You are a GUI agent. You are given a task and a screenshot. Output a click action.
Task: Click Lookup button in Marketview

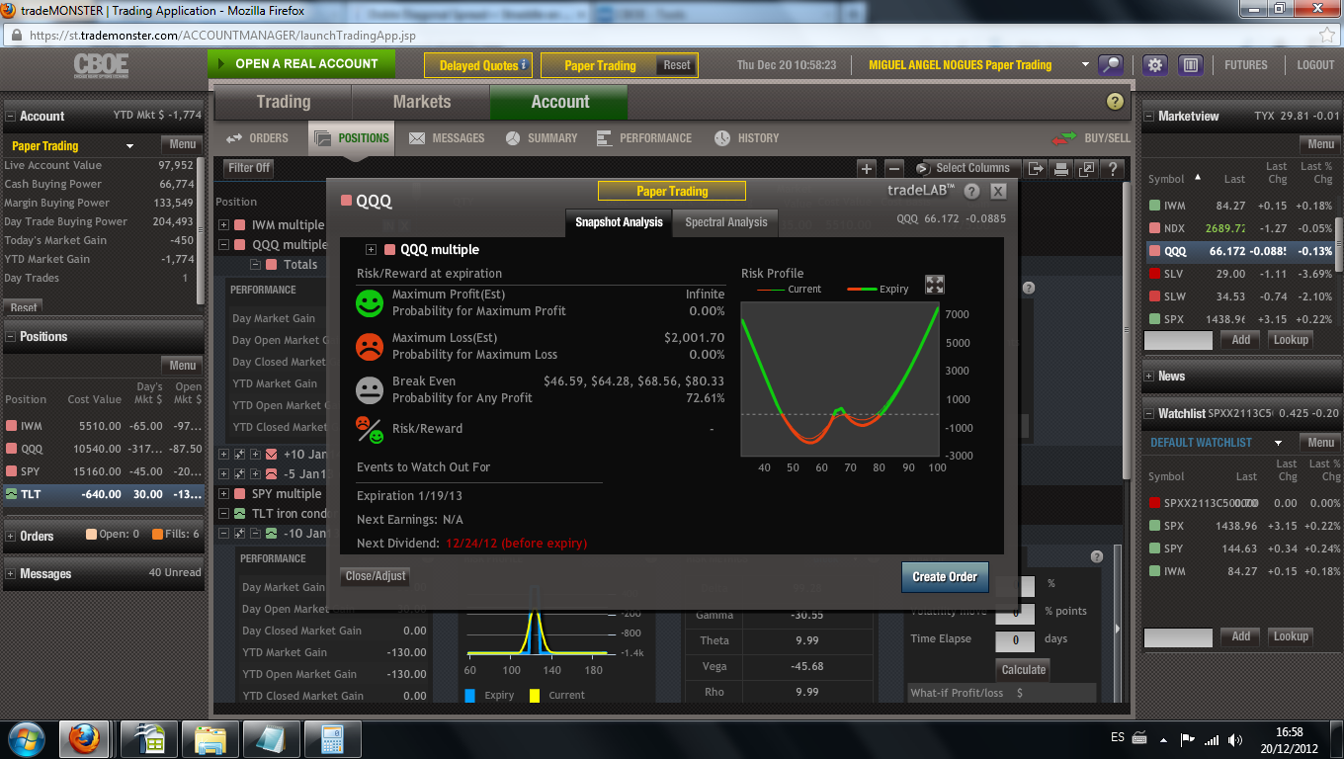click(x=1291, y=340)
